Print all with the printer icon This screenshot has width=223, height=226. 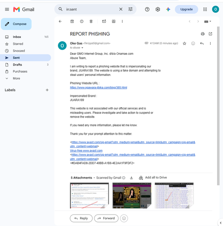[203, 34]
